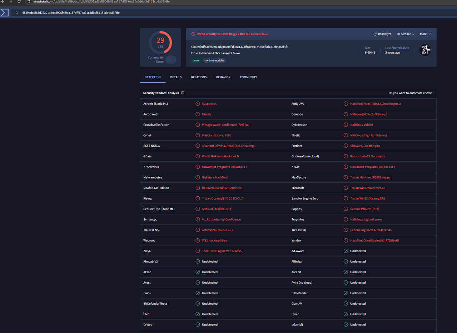Click the 6.00 MB size value
The width and height of the screenshot is (457, 333).
pos(370,53)
